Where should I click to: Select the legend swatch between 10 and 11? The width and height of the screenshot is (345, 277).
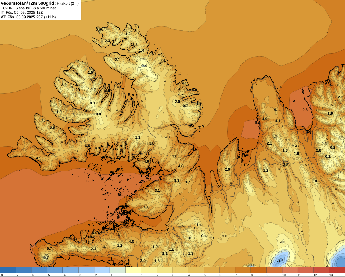[x=290, y=270]
